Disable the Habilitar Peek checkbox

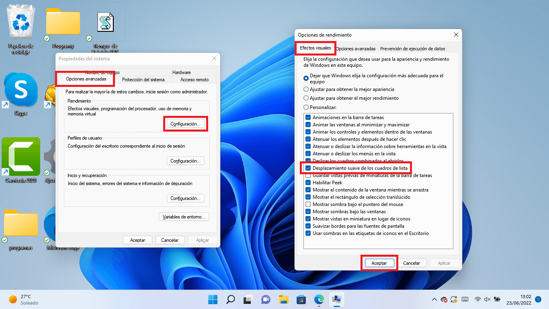[307, 182]
